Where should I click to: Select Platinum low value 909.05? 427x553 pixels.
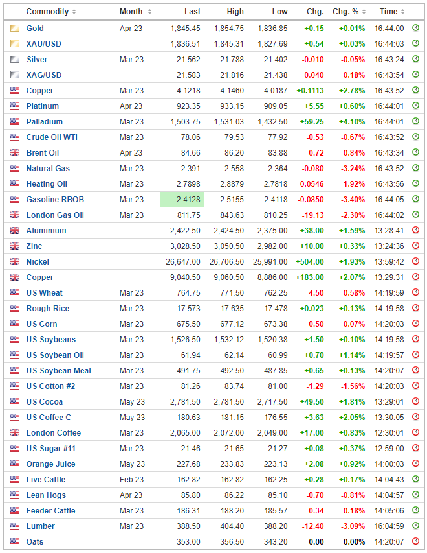point(276,106)
